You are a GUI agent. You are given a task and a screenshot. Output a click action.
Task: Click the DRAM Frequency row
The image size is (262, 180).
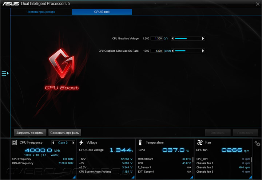point(43,163)
